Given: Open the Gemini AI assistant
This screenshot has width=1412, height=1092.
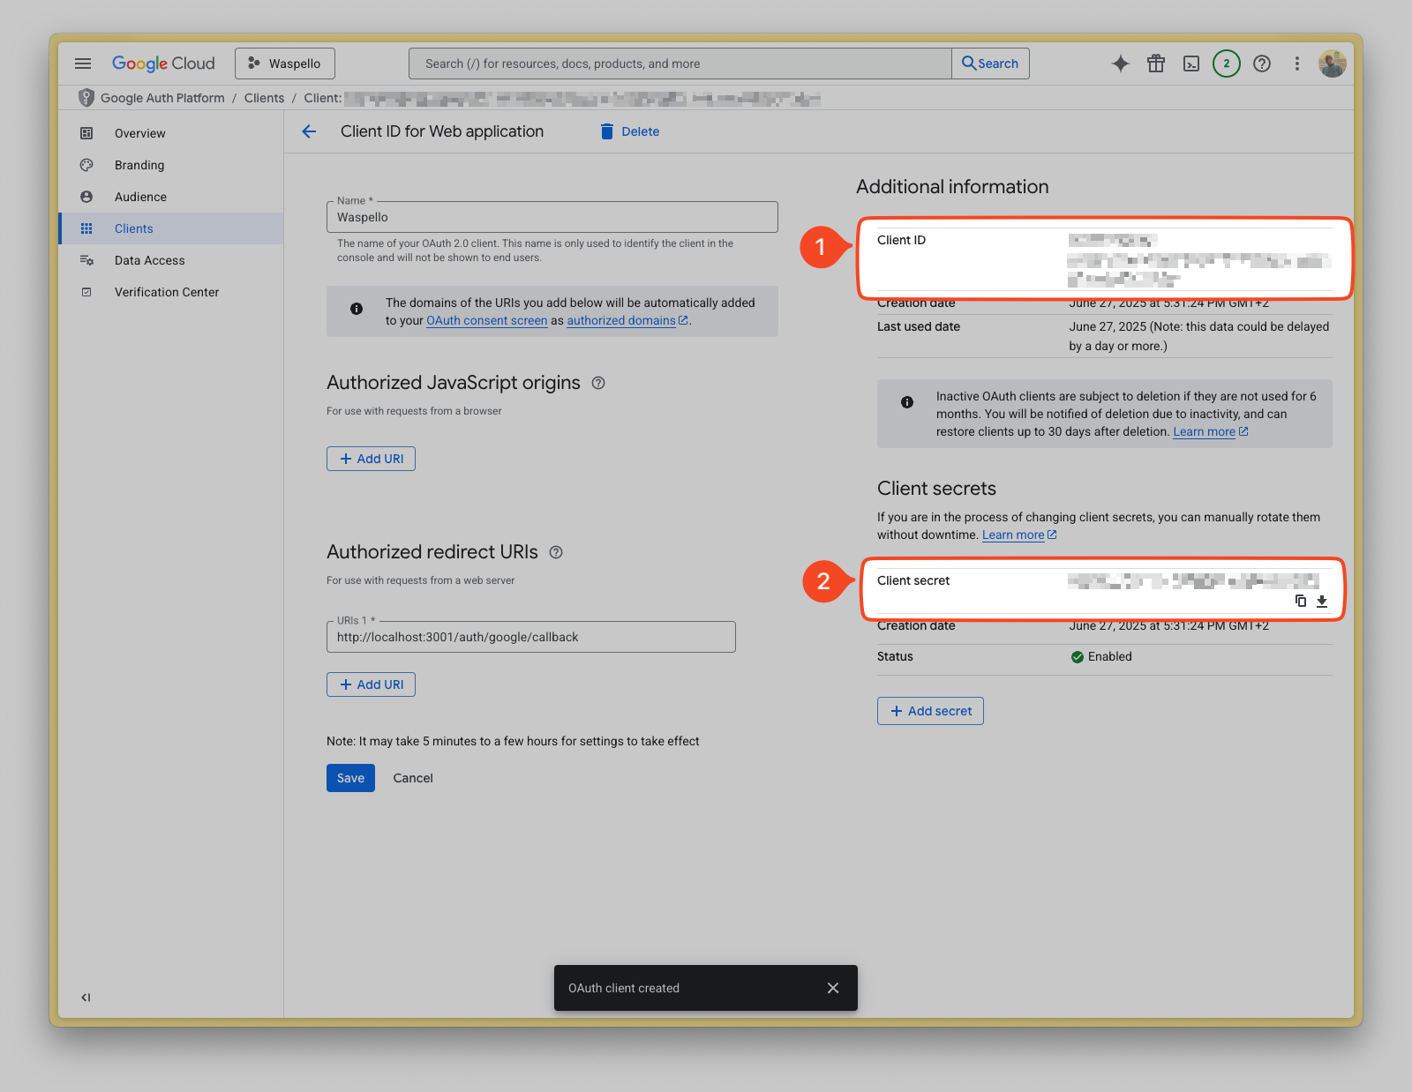Looking at the screenshot, I should point(1120,63).
